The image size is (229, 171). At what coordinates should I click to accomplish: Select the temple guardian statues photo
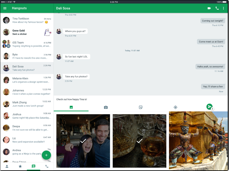coord(198,140)
